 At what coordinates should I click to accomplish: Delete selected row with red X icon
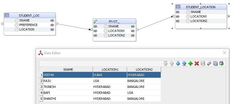[197, 64]
